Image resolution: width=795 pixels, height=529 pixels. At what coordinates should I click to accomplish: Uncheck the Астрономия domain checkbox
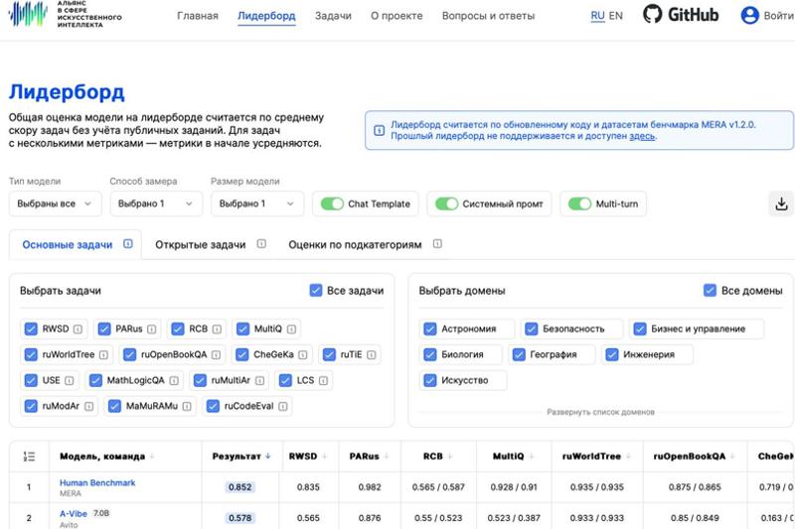(x=430, y=329)
